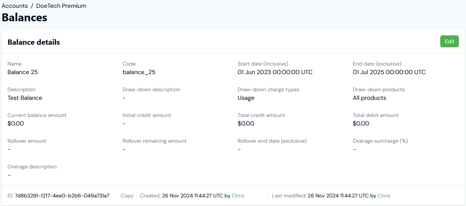Click the Current balance amount $0.00
This screenshot has width=466, height=206.
[16, 124]
